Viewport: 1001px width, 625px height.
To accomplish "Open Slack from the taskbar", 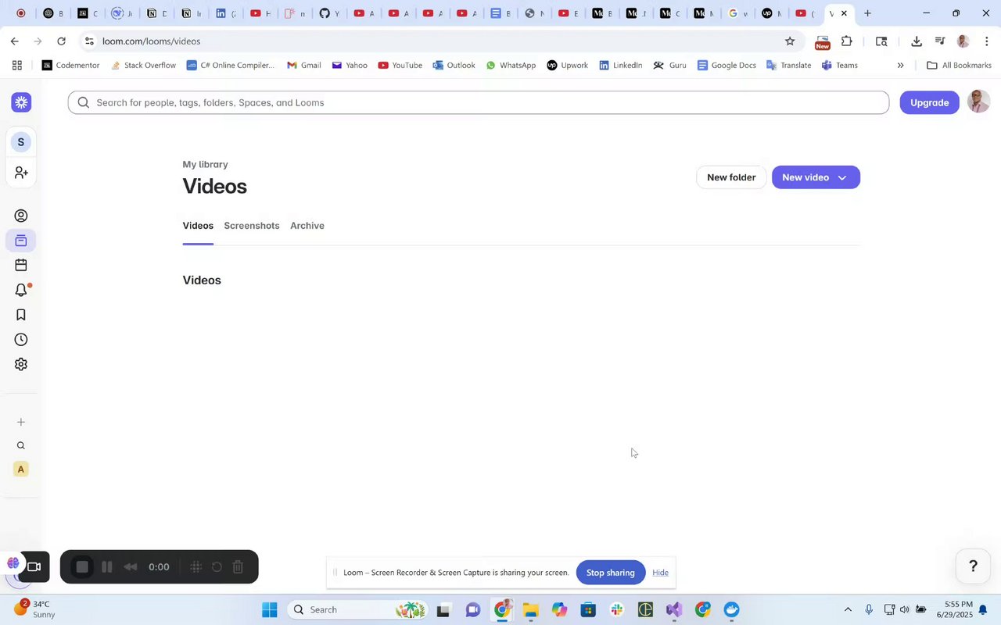I will tap(617, 609).
